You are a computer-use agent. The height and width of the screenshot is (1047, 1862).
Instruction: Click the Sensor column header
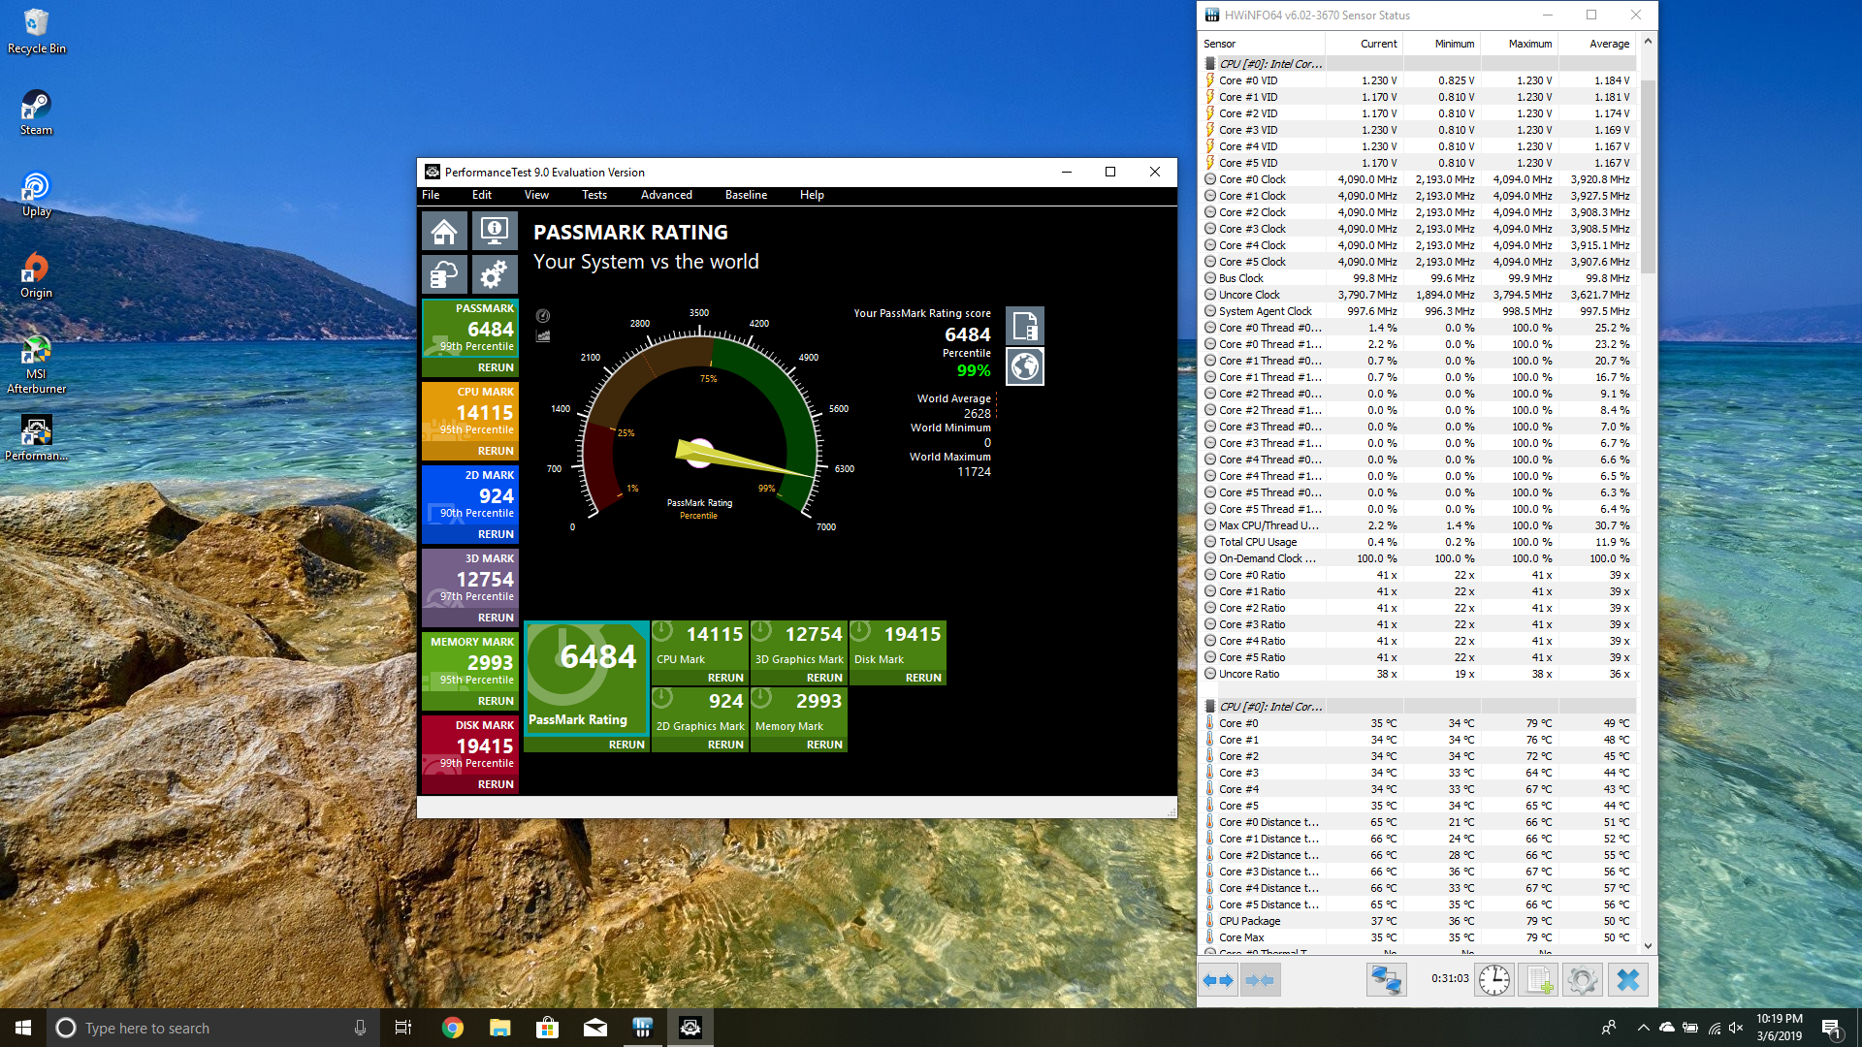pos(1262,44)
